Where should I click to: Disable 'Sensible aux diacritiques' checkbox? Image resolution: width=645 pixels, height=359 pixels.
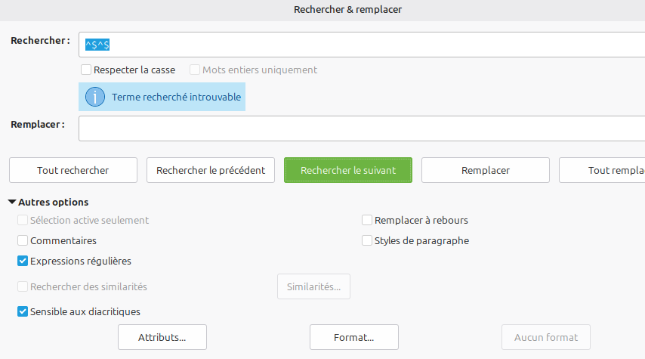[23, 311]
